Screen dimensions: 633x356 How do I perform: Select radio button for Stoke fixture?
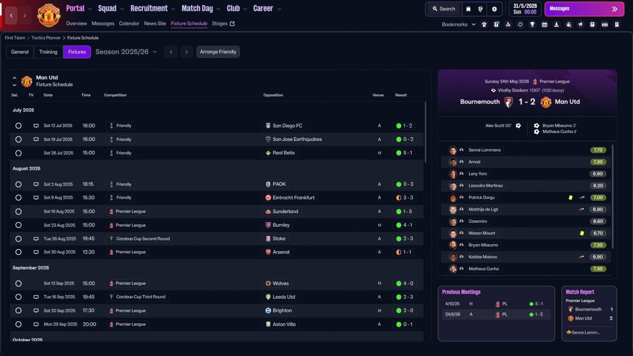coord(18,239)
